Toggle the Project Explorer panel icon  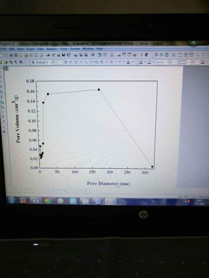[119, 55]
